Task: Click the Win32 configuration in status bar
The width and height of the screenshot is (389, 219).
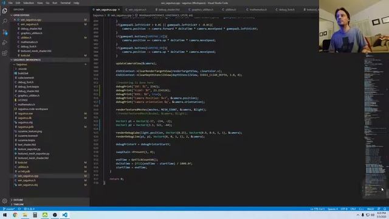Action: [370, 209]
